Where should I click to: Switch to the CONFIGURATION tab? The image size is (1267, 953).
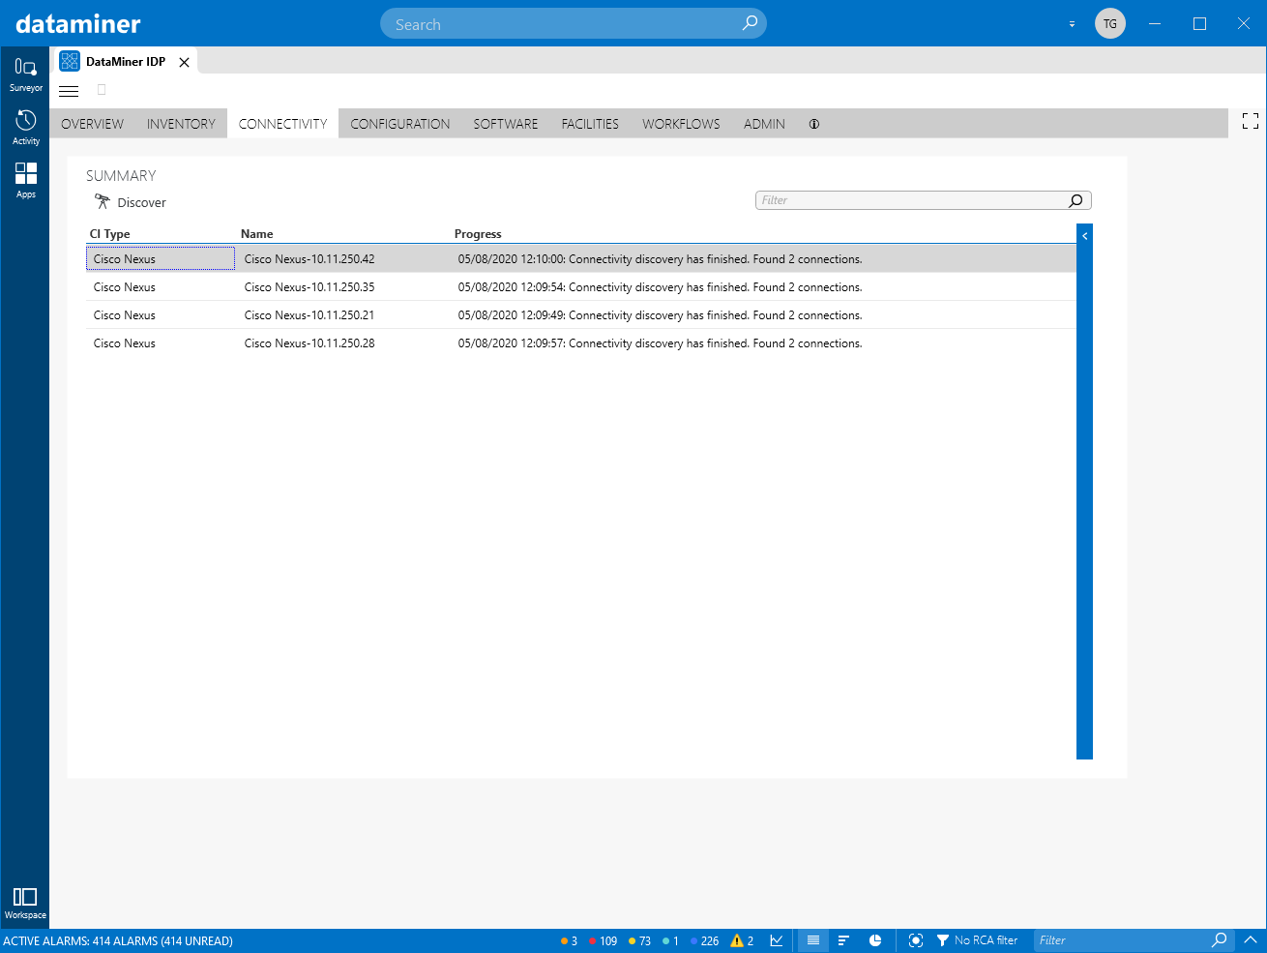pyautogui.click(x=400, y=124)
